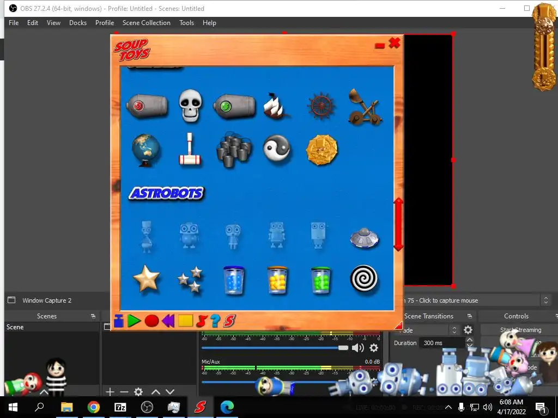
Task: Click the blue toy box icon in Soup Toys
Action: [x=118, y=321]
